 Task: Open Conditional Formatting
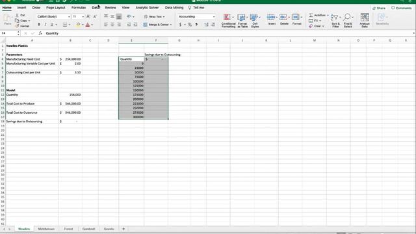(228, 21)
